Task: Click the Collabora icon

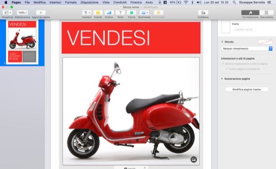Action: tap(203, 13)
